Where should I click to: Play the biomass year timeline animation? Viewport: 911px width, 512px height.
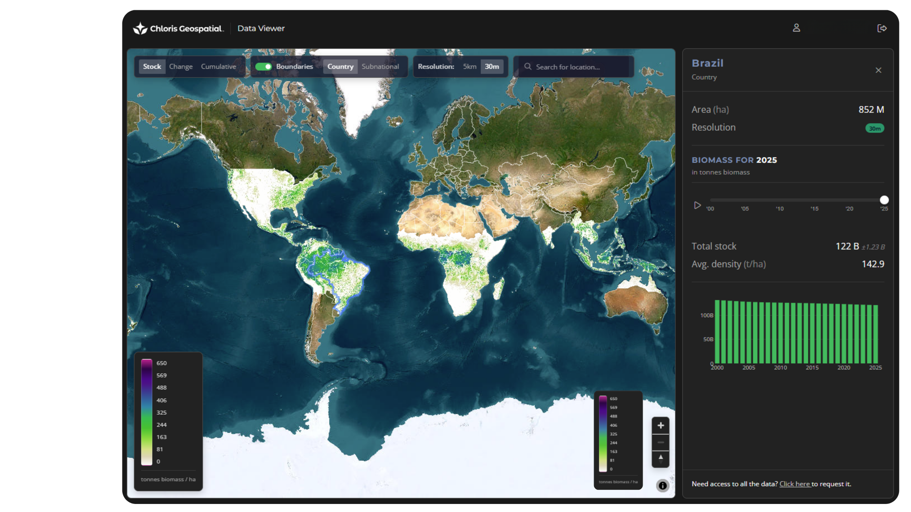point(697,205)
